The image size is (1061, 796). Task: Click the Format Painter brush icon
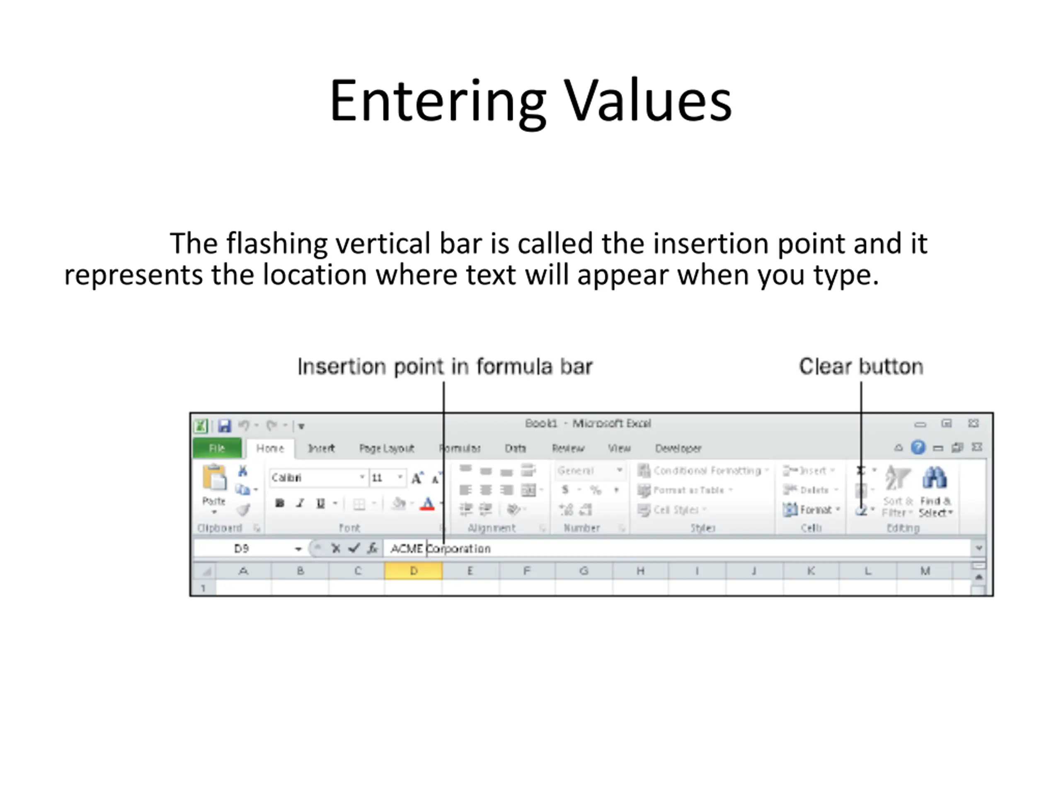(x=244, y=510)
